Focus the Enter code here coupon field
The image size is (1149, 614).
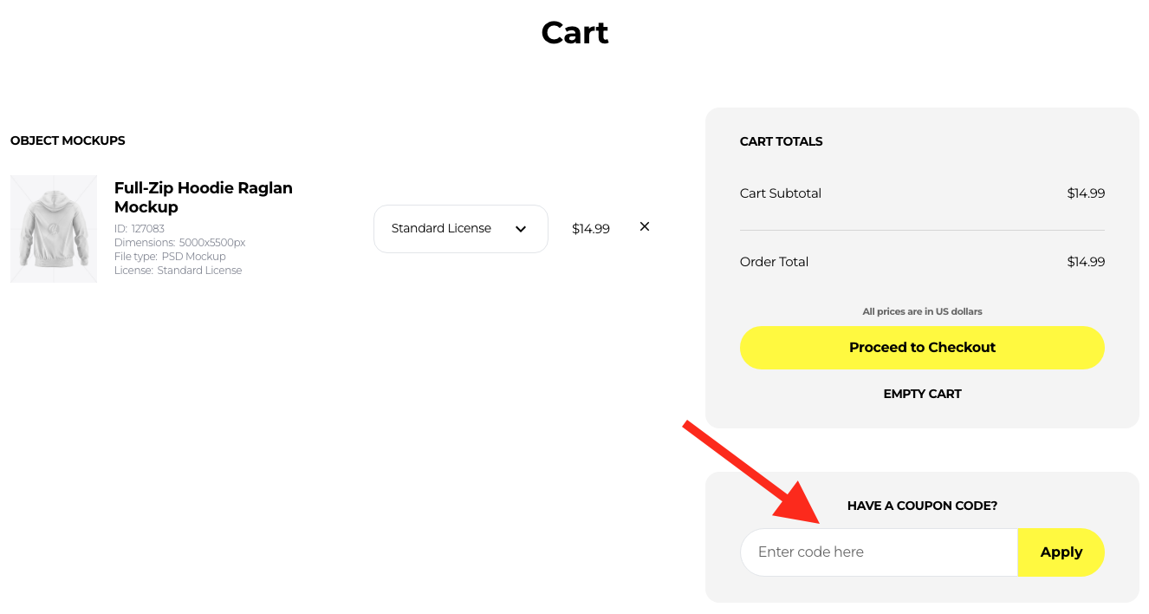[x=879, y=552]
